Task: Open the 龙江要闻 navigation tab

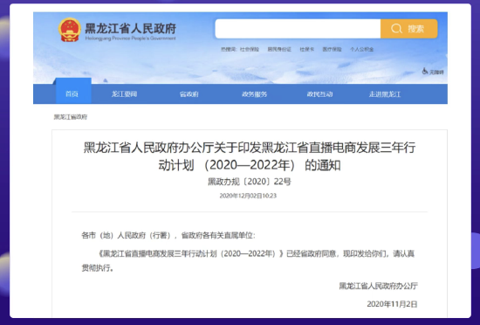Action: coord(124,94)
